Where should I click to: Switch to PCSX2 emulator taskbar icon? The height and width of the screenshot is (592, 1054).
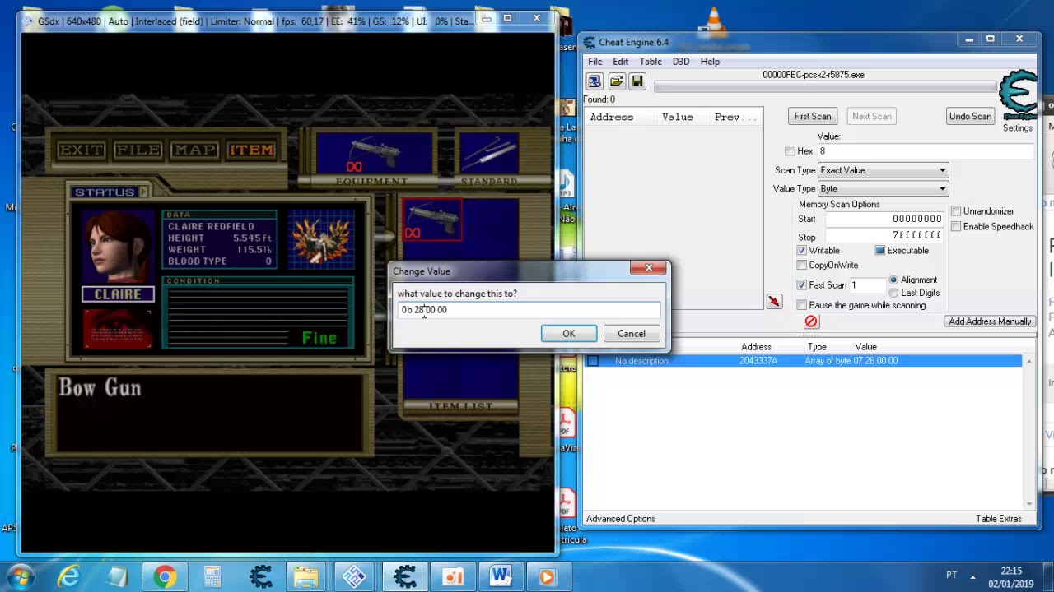(354, 577)
